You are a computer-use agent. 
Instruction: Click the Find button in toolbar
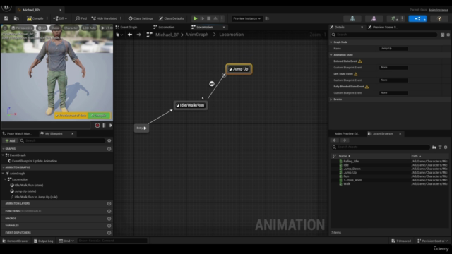(81, 18)
